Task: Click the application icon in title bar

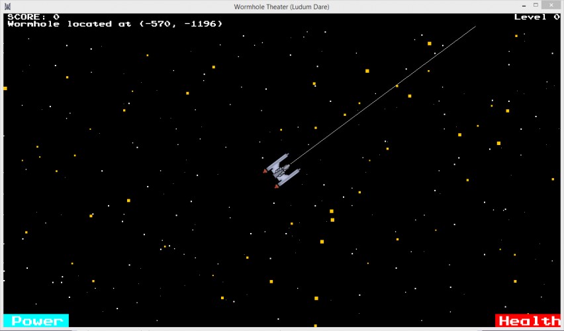Action: pos(7,7)
